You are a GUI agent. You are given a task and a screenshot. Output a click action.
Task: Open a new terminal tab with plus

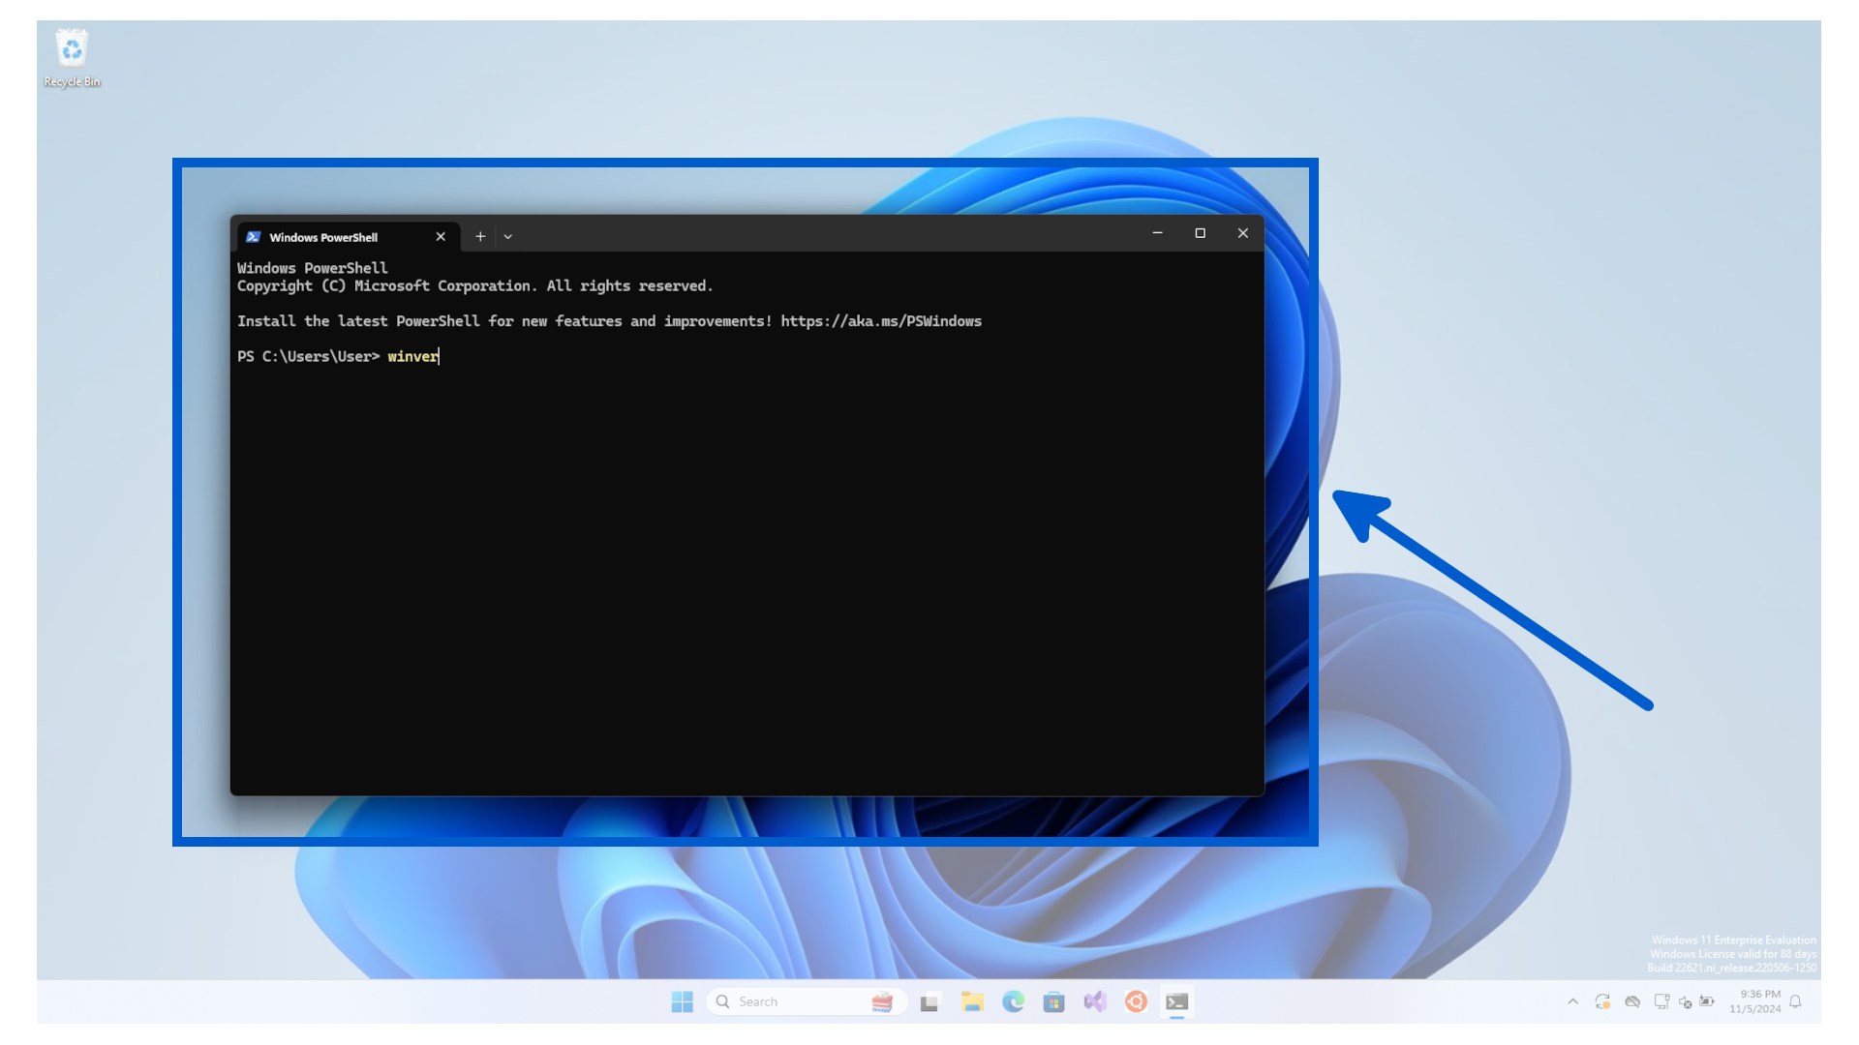point(480,236)
